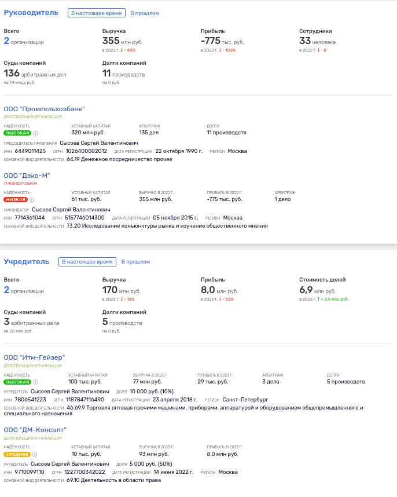
Task: Click the ВЫСОКАЯ badge of Промсельхозбанк
Action: [x=17, y=133]
